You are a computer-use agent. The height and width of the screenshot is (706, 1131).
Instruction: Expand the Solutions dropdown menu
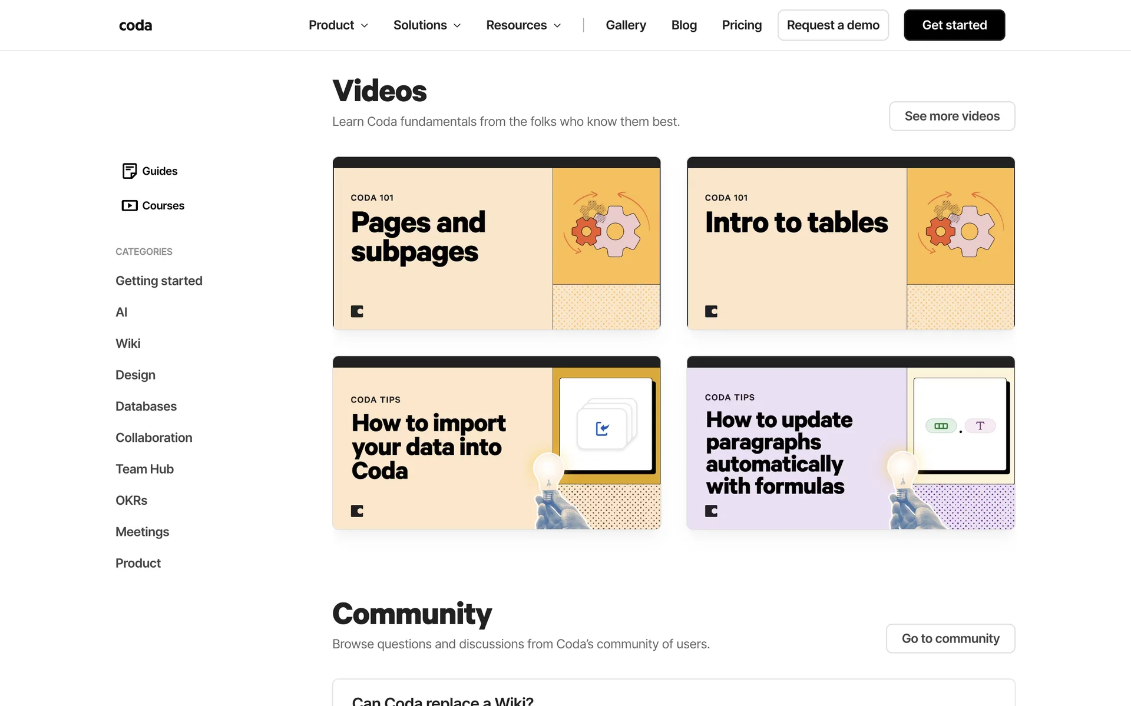426,25
